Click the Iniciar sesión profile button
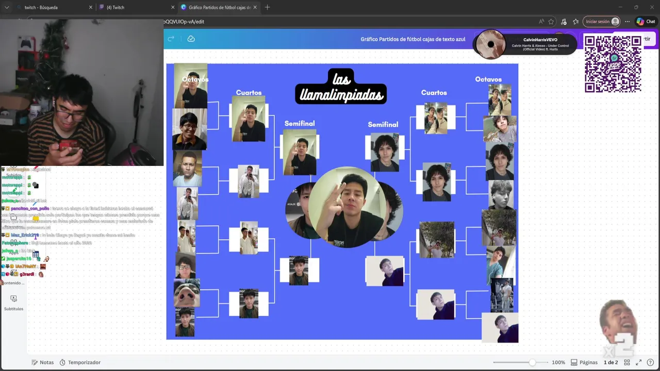660x371 pixels. (x=602, y=22)
